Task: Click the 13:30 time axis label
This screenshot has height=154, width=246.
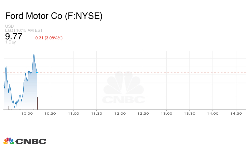Action: tap(190, 113)
